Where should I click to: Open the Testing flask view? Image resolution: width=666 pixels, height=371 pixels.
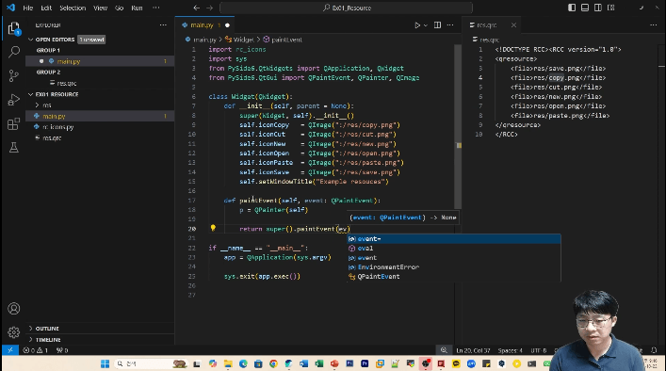(x=13, y=147)
